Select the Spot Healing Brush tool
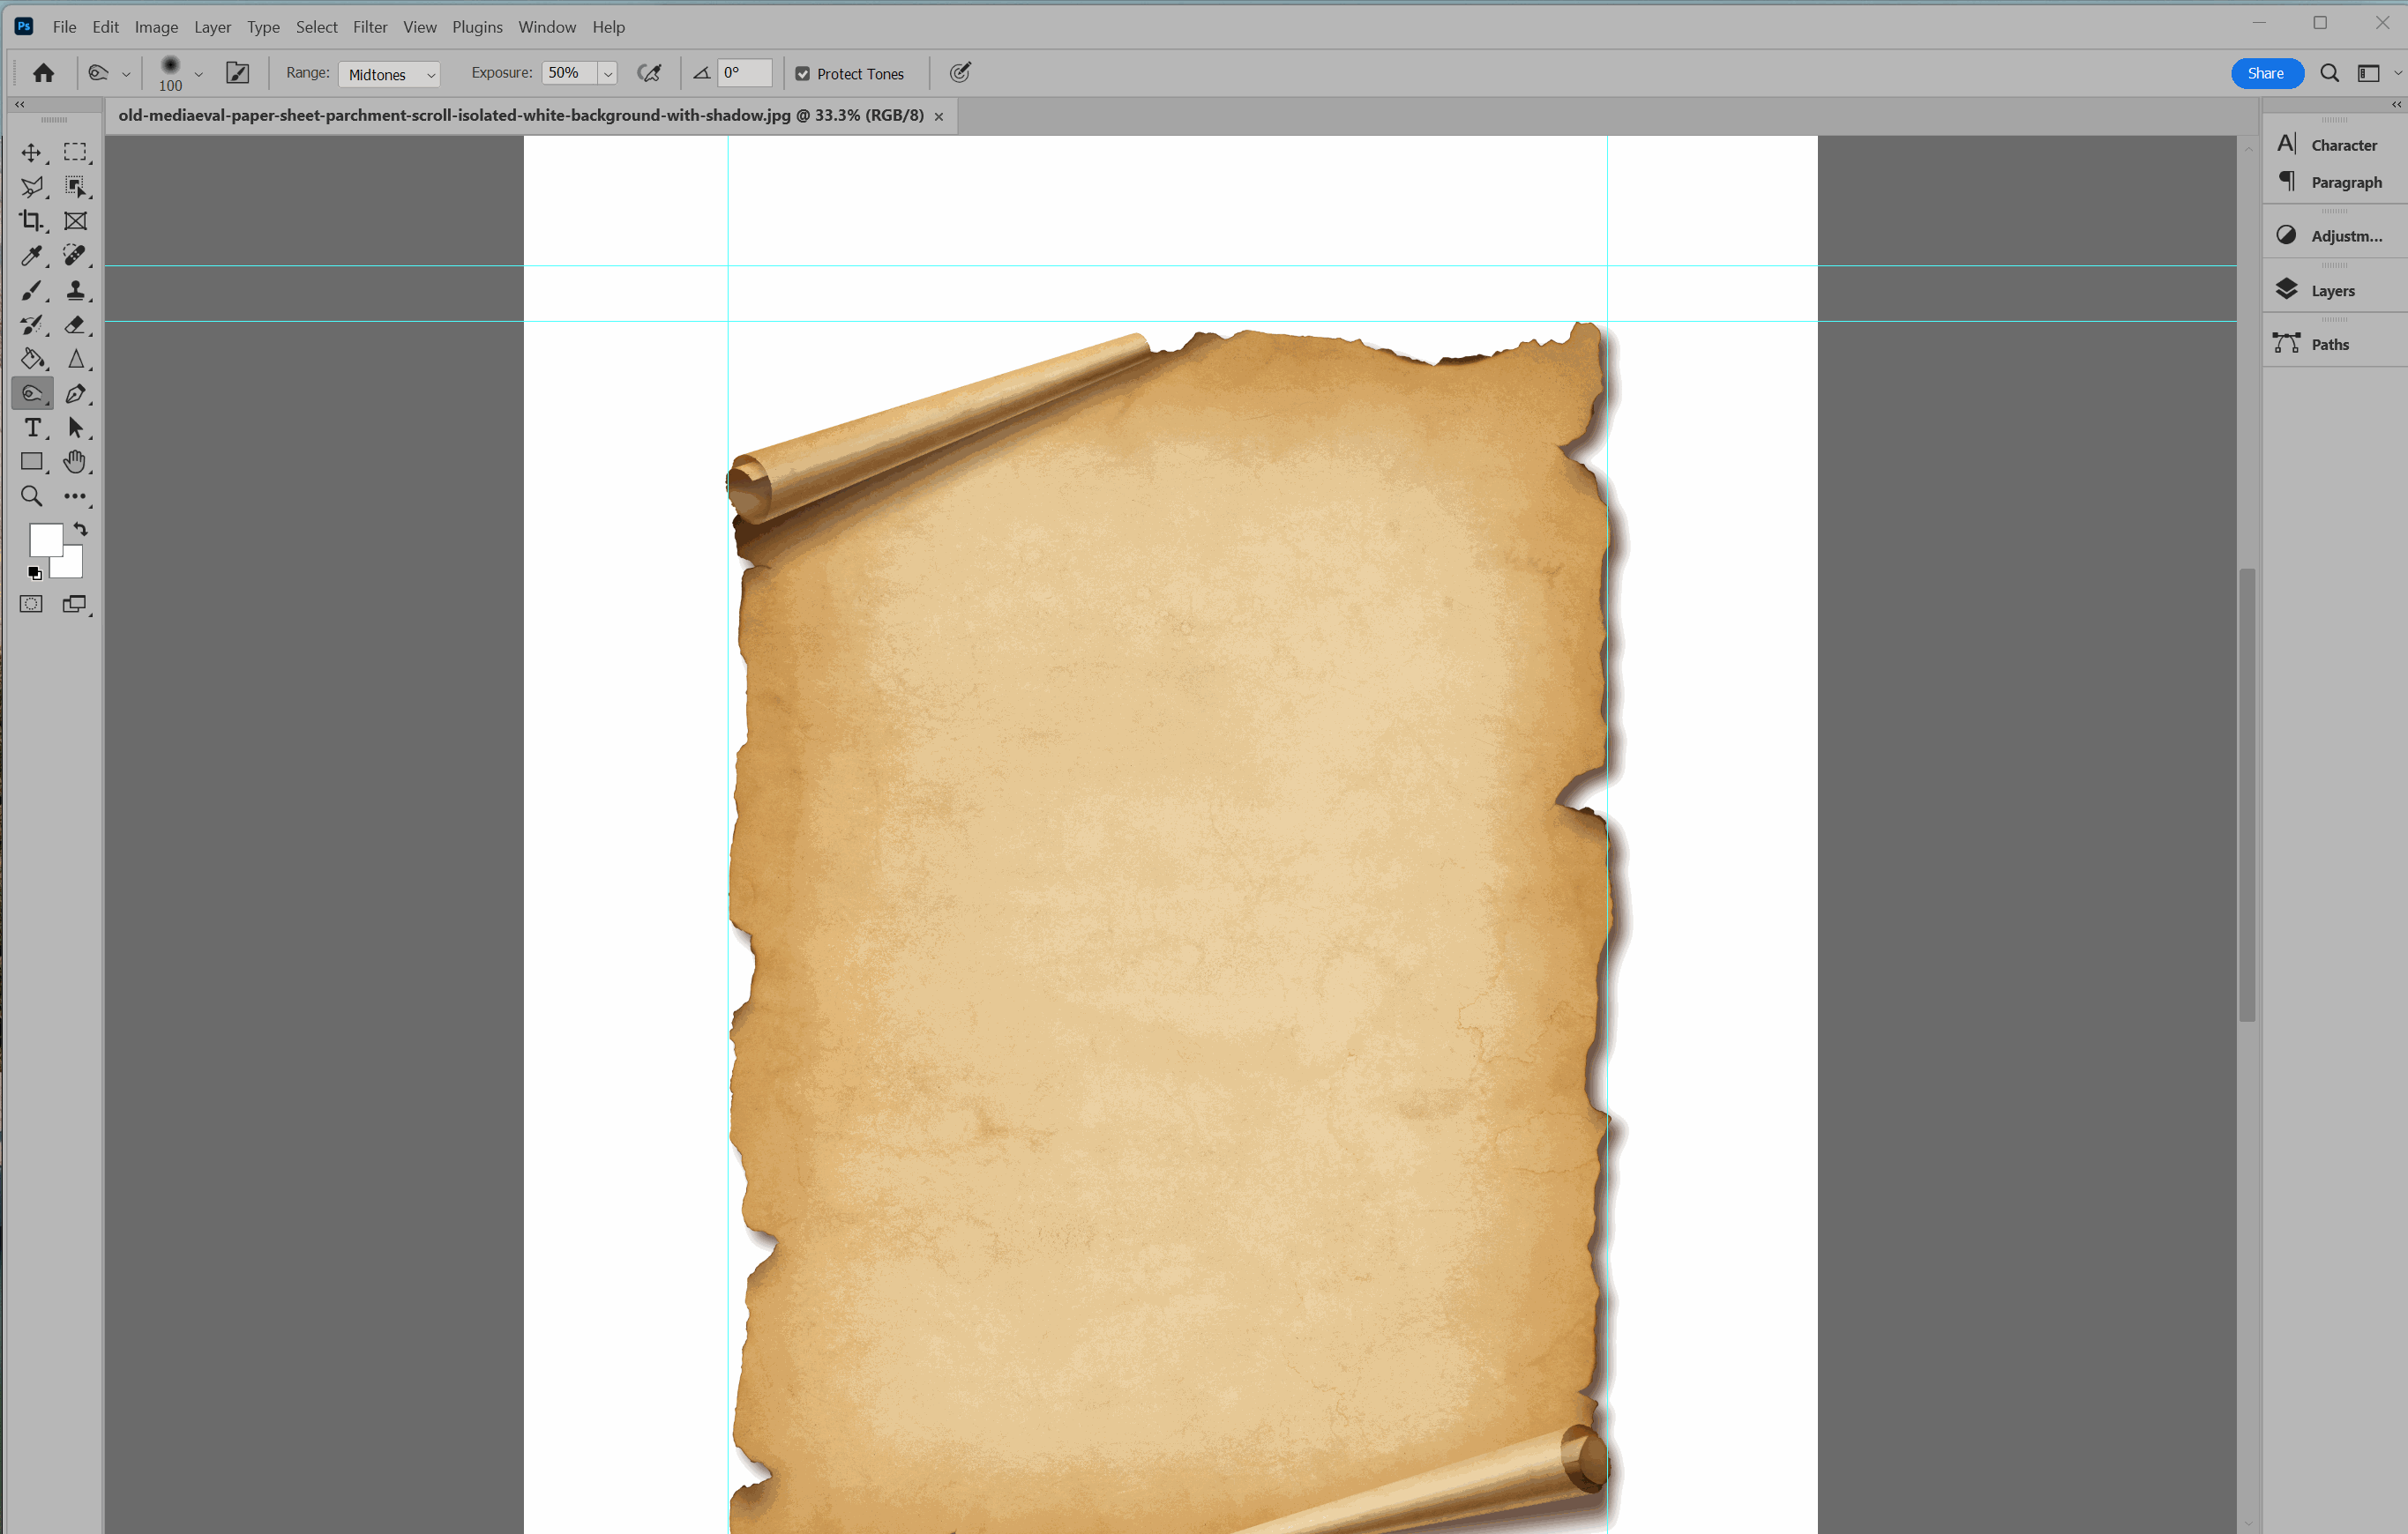This screenshot has width=2408, height=1534. tap(75, 256)
